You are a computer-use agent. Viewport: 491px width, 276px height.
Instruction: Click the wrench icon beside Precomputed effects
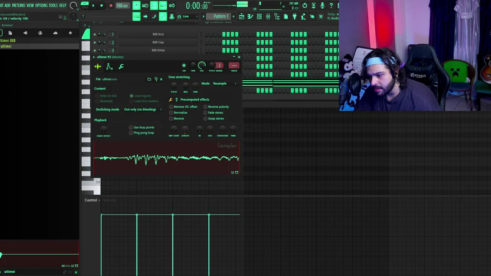click(x=171, y=100)
